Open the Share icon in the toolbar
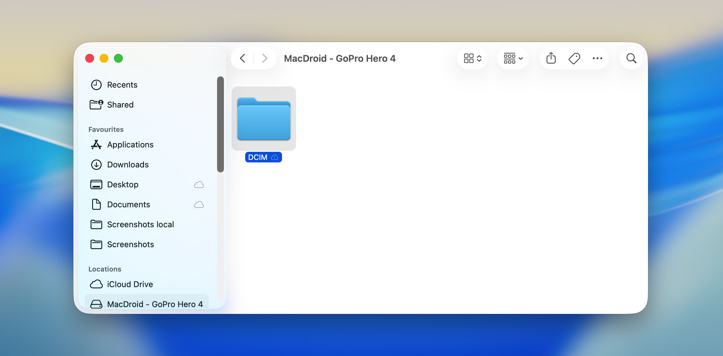Image resolution: width=723 pixels, height=356 pixels. [x=551, y=58]
